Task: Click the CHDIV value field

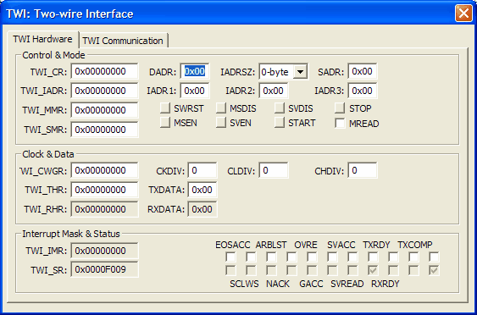Action: (363, 170)
